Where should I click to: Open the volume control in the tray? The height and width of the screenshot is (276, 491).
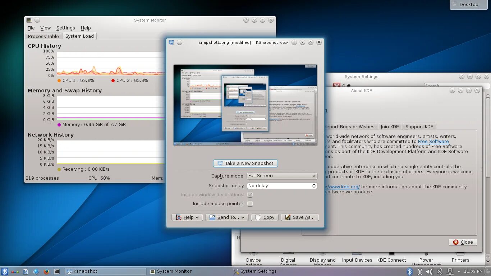click(x=430, y=272)
